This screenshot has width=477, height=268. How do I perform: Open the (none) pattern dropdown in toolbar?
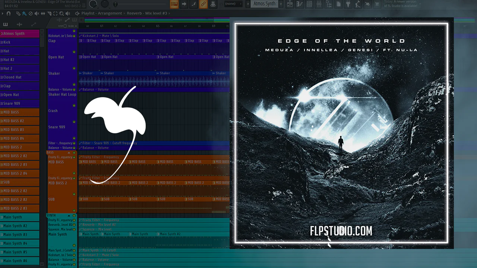[x=234, y=4]
